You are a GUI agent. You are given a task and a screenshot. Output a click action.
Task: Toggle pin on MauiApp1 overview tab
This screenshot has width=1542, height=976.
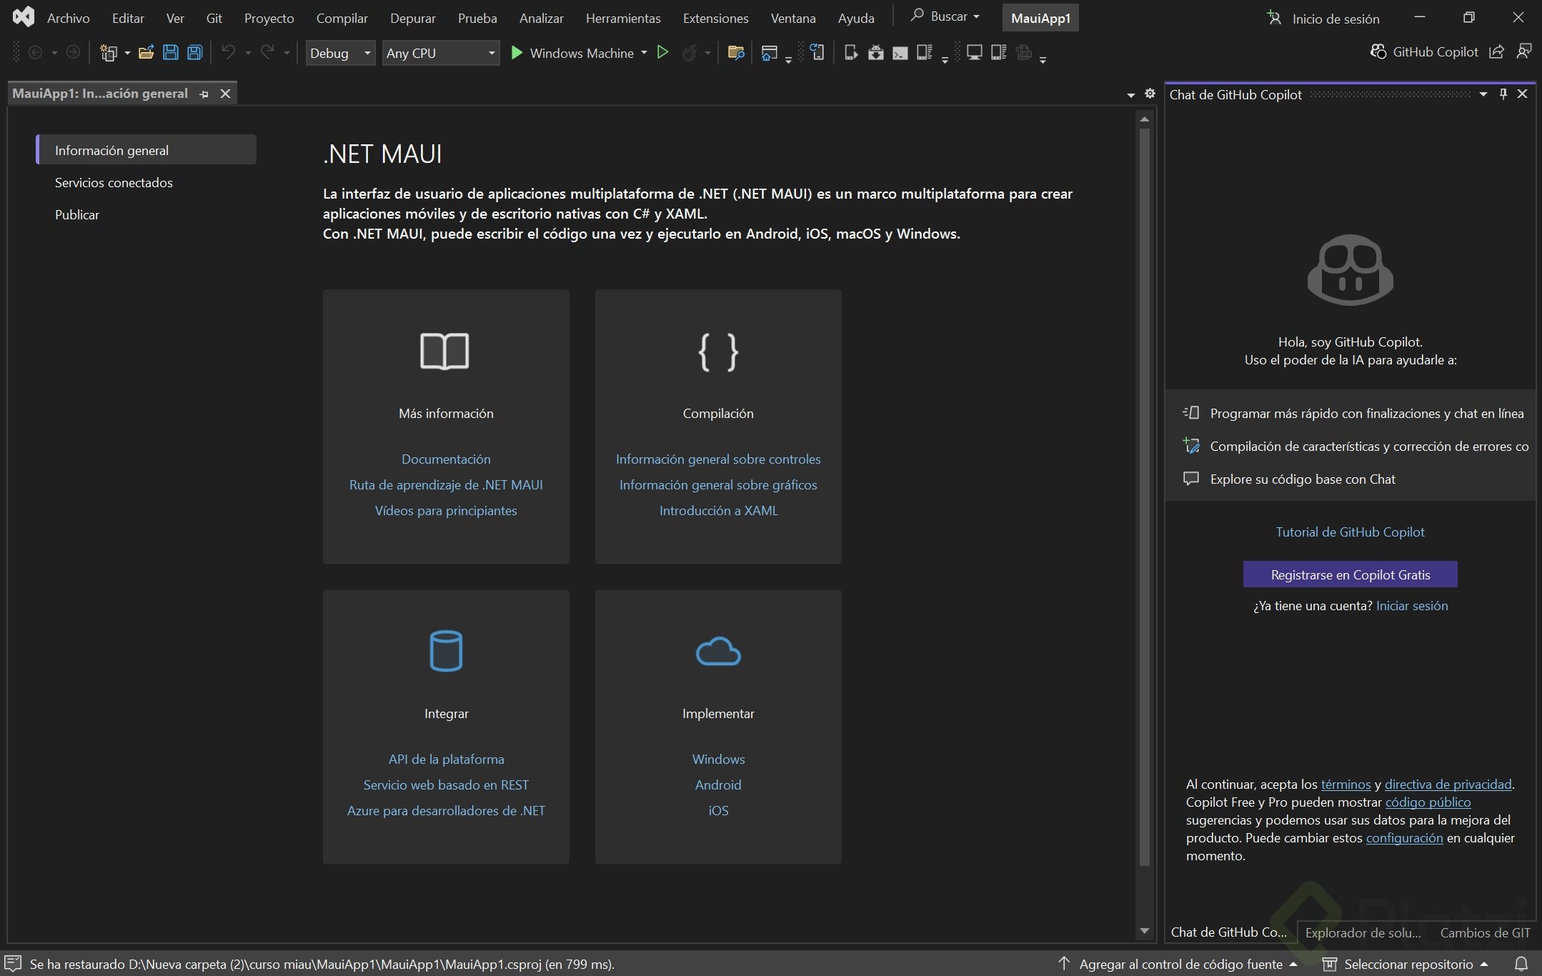click(x=204, y=94)
